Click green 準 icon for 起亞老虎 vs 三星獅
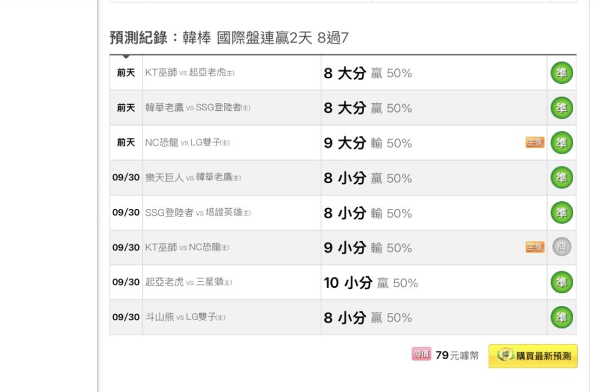 point(561,282)
